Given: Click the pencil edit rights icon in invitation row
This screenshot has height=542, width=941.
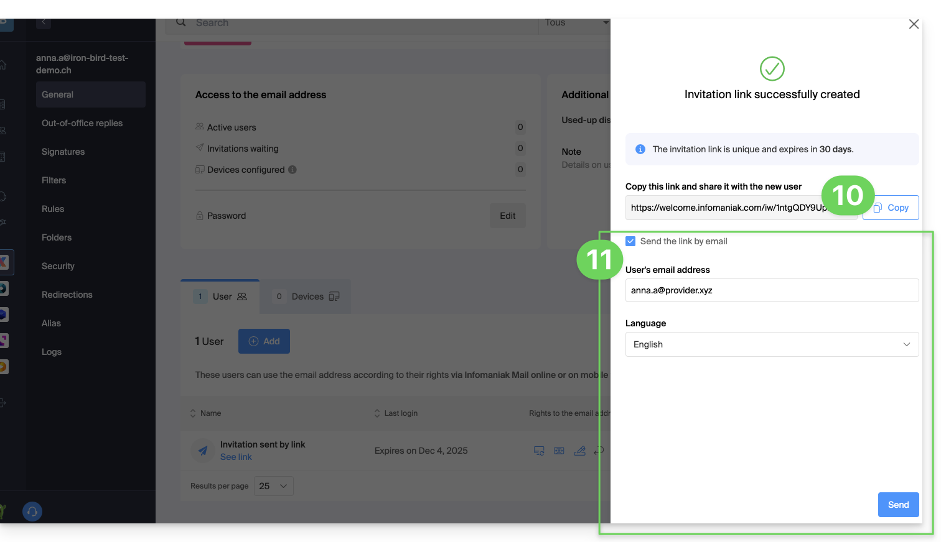Looking at the screenshot, I should 579,451.
